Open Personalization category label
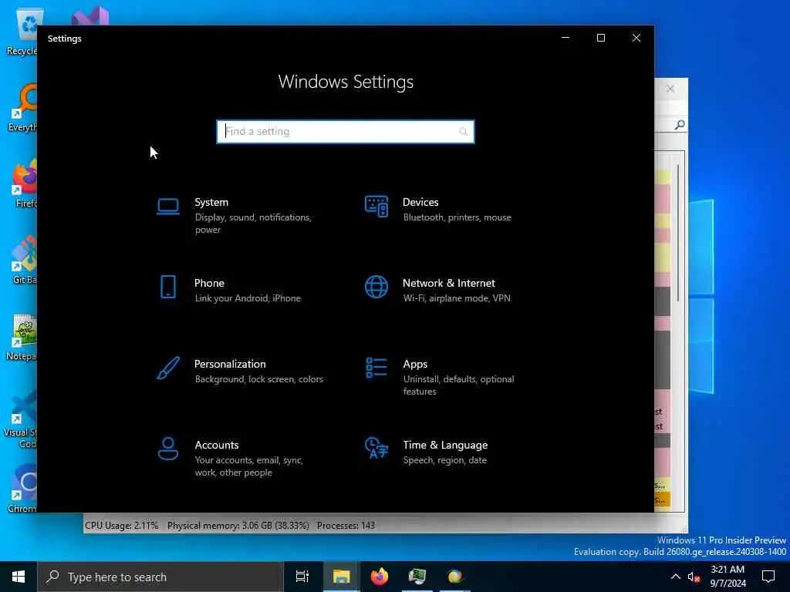This screenshot has height=592, width=790. (x=230, y=364)
